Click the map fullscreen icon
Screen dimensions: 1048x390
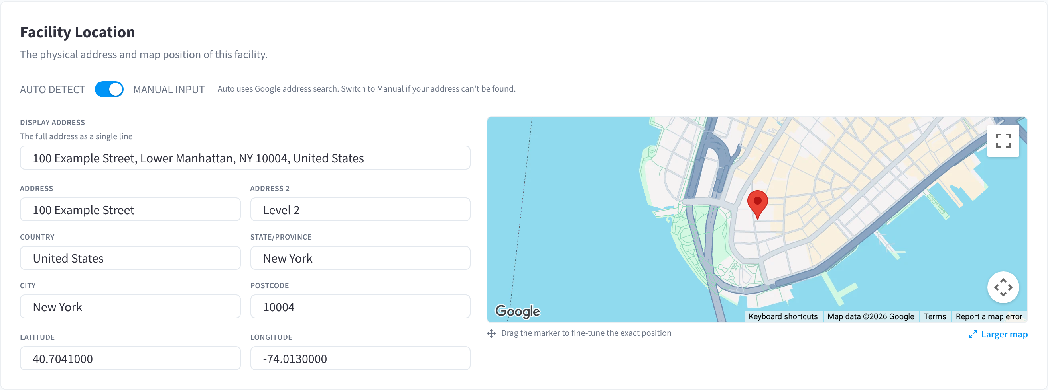[x=1003, y=141]
